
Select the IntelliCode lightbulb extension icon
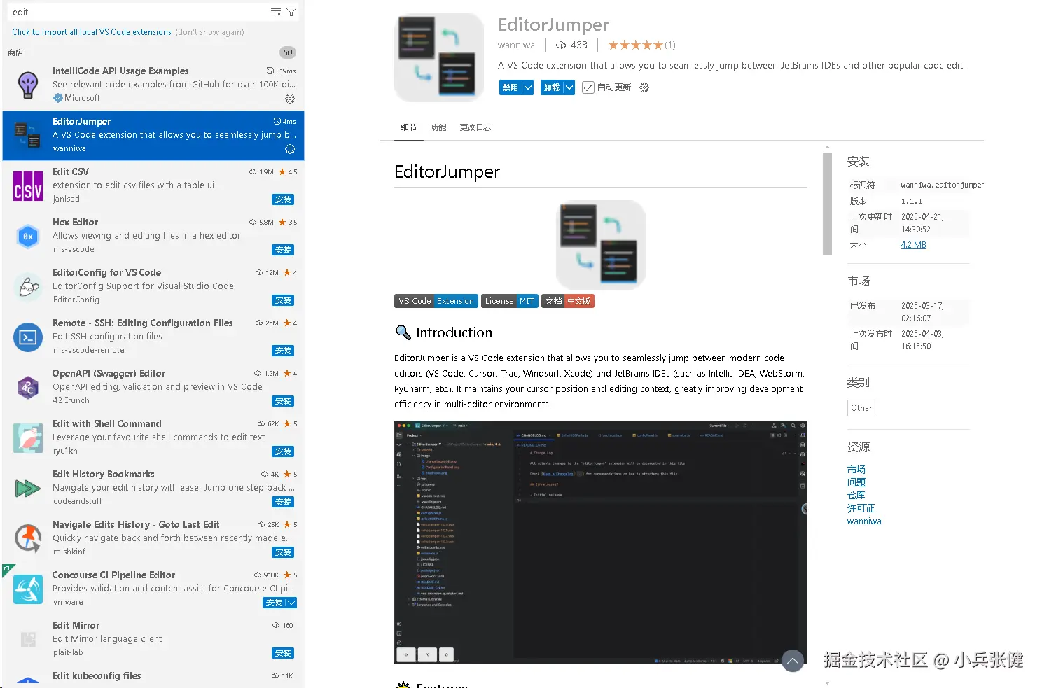coord(28,85)
